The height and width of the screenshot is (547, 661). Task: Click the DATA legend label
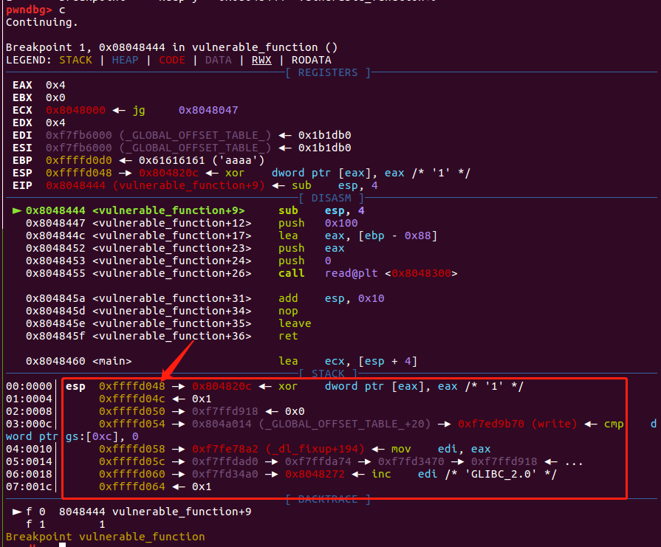(x=218, y=60)
